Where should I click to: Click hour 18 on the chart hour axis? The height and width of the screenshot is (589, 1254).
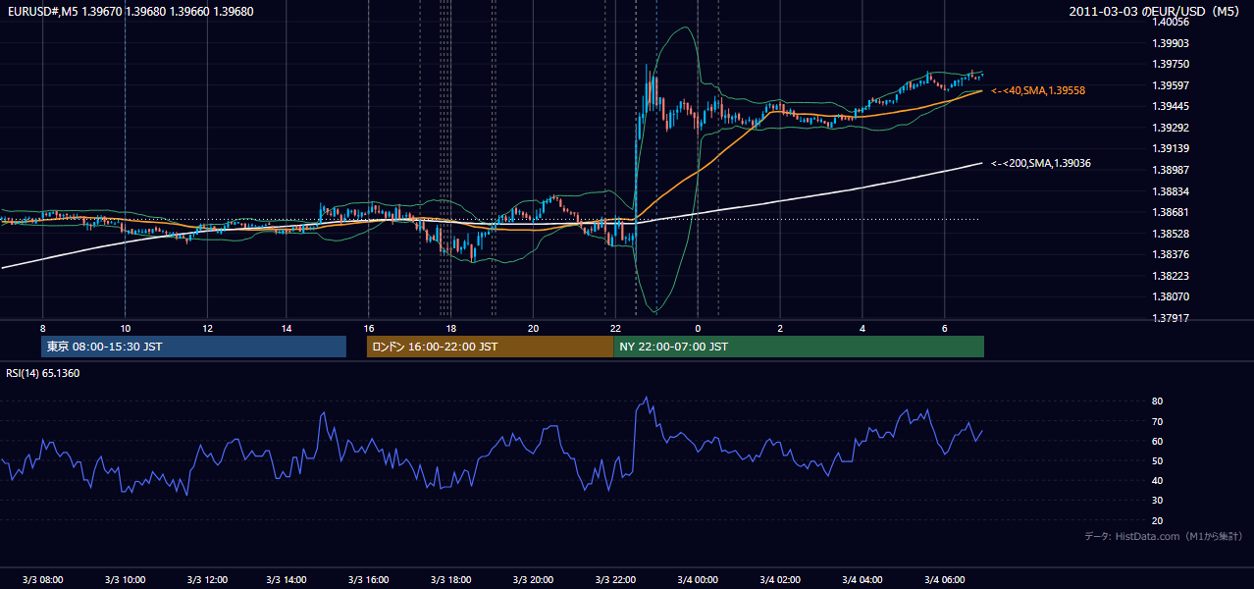(450, 328)
